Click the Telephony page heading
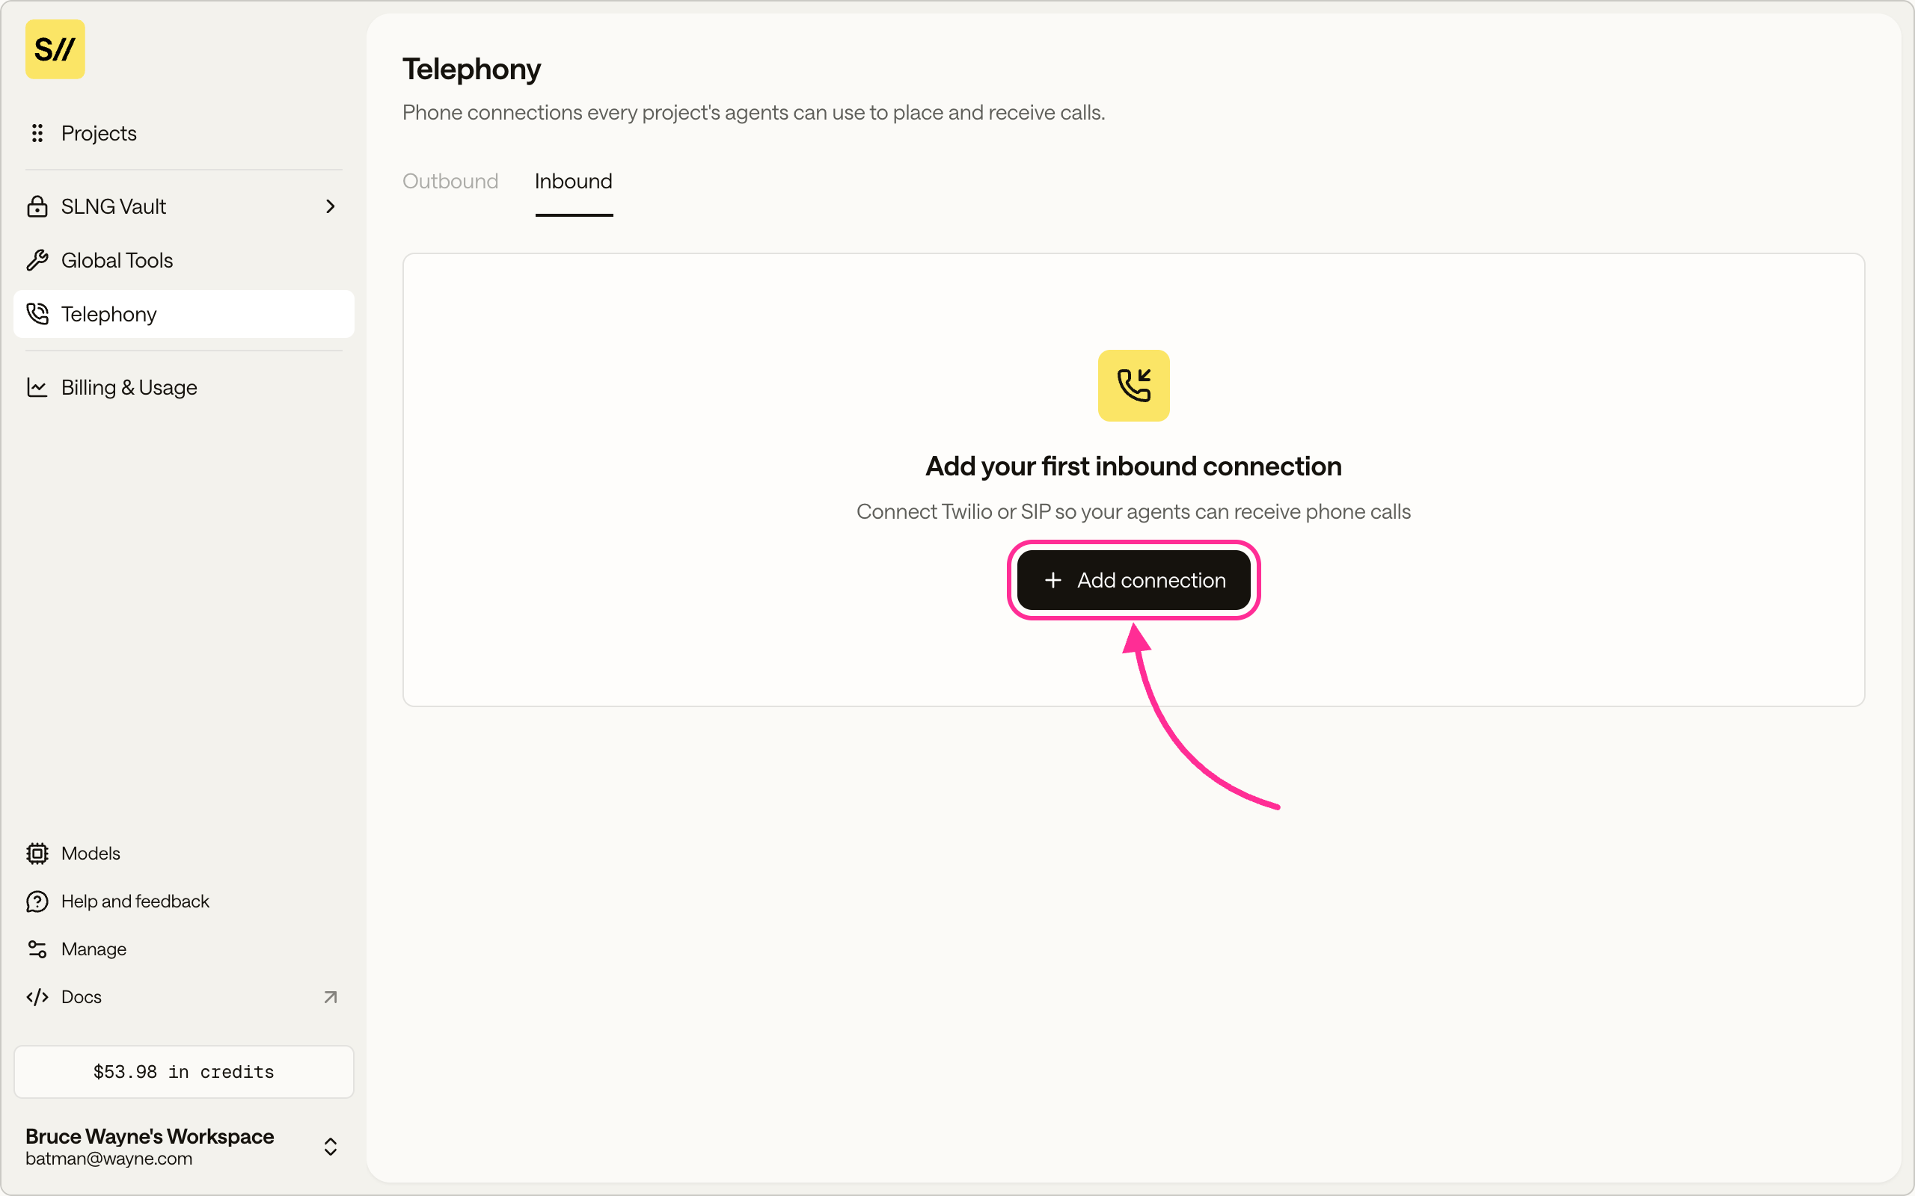Screen dimensions: 1915x1196 pyautogui.click(x=471, y=69)
